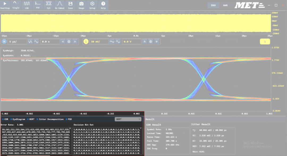Trigger a Single acquisition
This screenshot has width=287, height=156.
(x=16, y=5)
